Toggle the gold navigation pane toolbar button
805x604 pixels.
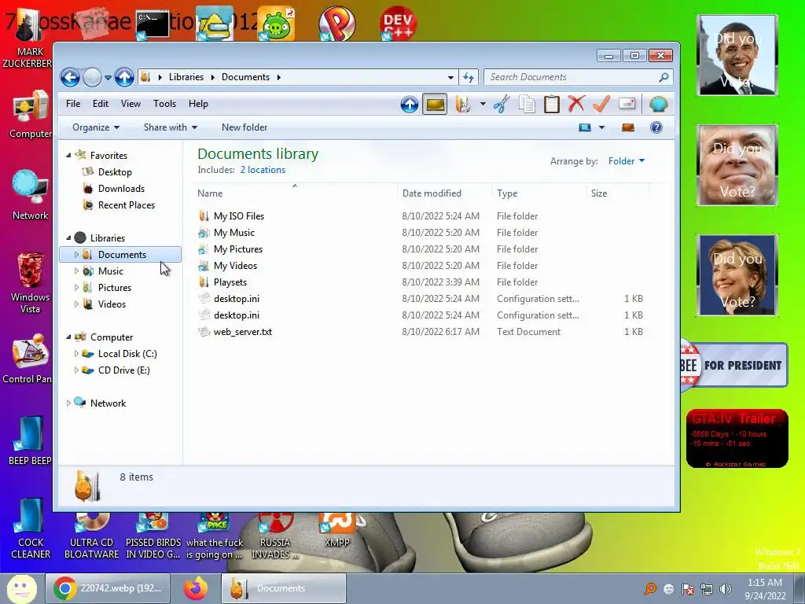tap(434, 105)
